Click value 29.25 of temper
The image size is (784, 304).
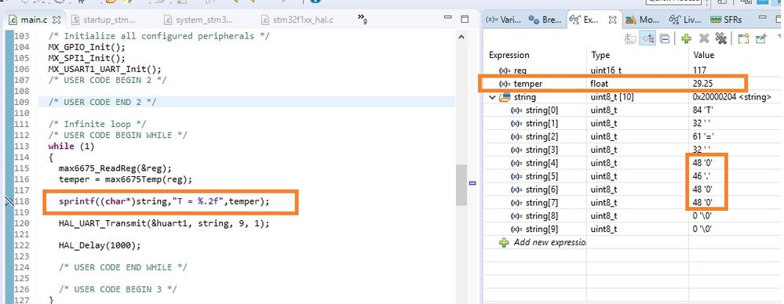point(703,83)
